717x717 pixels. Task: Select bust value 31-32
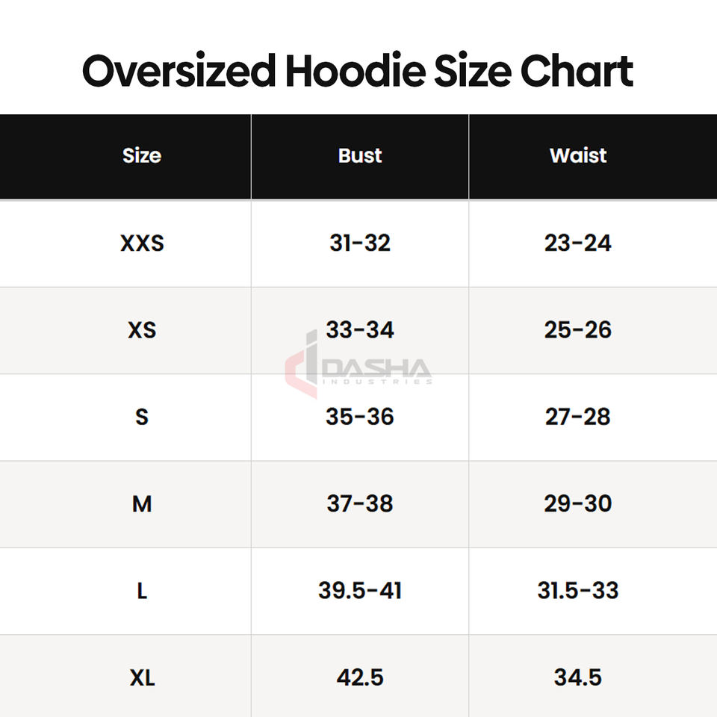click(x=360, y=243)
